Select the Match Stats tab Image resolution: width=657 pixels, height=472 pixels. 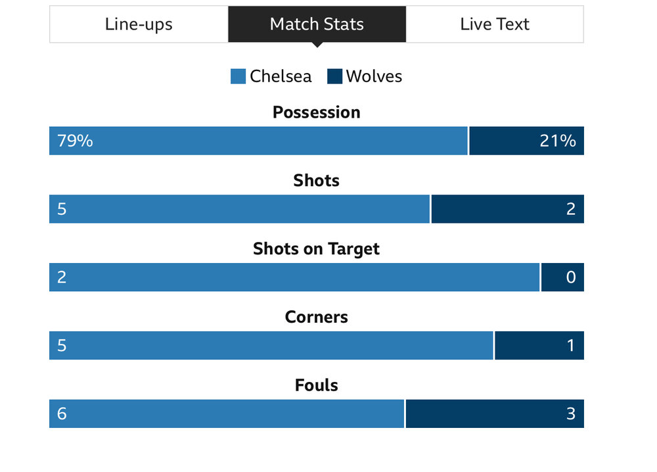pos(317,24)
